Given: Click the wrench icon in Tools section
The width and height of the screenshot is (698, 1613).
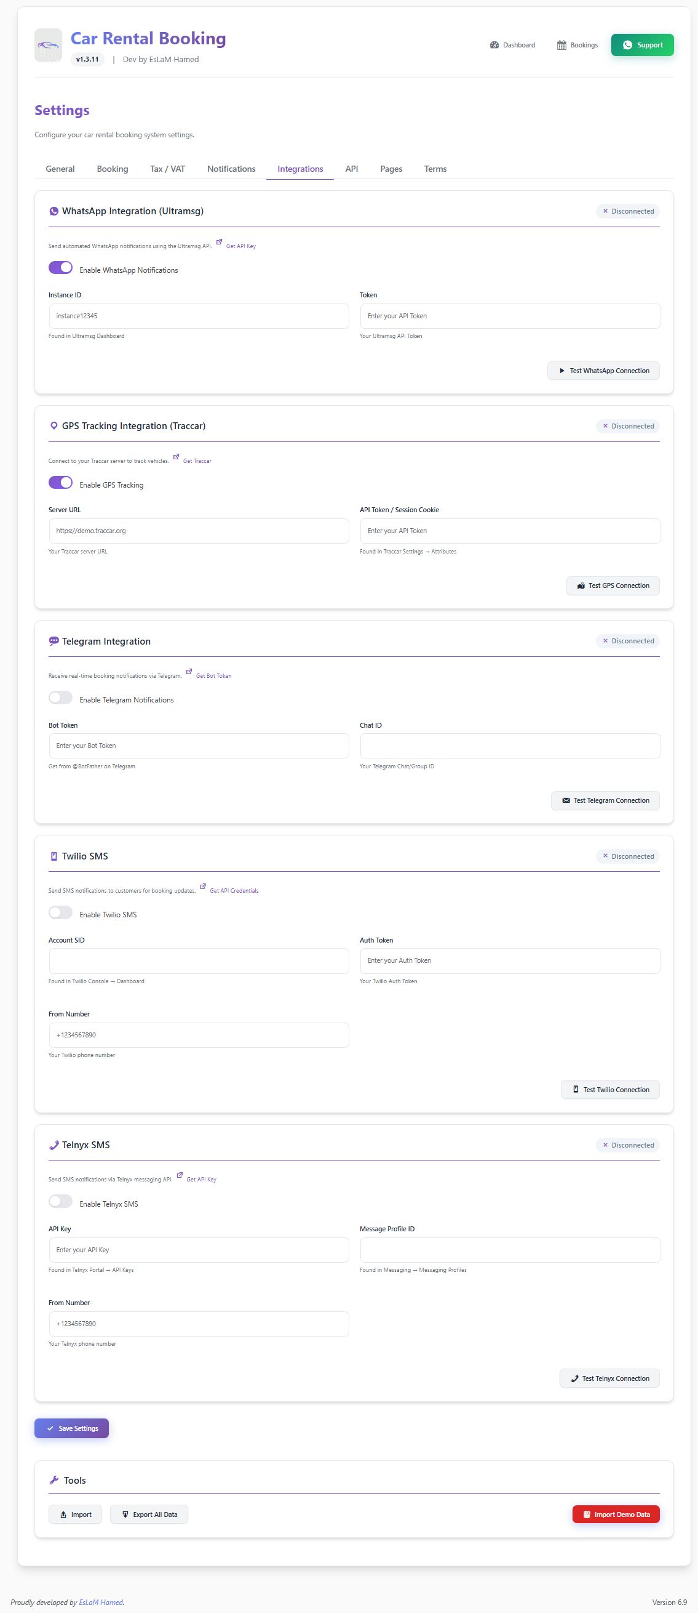Looking at the screenshot, I should coord(54,1480).
